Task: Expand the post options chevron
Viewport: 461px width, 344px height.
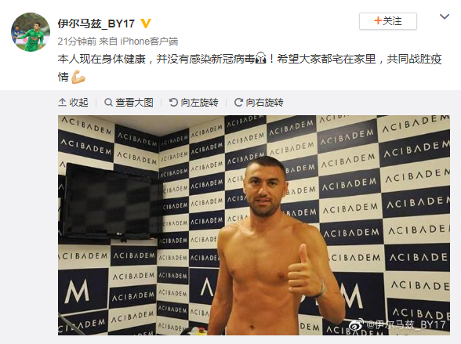Action: point(445,16)
